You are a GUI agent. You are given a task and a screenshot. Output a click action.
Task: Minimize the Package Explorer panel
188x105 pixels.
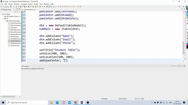[17, 9]
